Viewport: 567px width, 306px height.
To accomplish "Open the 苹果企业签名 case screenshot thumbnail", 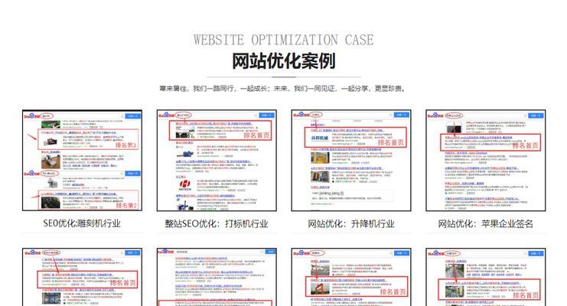I will point(486,160).
